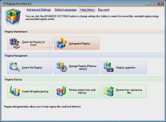This screenshot has height=122, width=166.
Task: Click the Check the Registry for Errors button
Action: pyautogui.click(x=30, y=43)
